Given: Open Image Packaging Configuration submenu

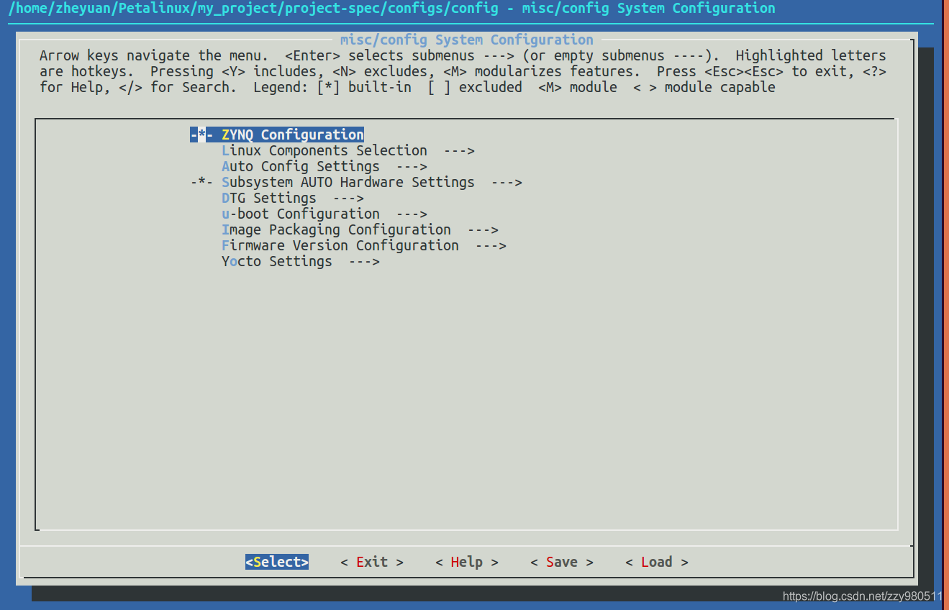Looking at the screenshot, I should 360,229.
